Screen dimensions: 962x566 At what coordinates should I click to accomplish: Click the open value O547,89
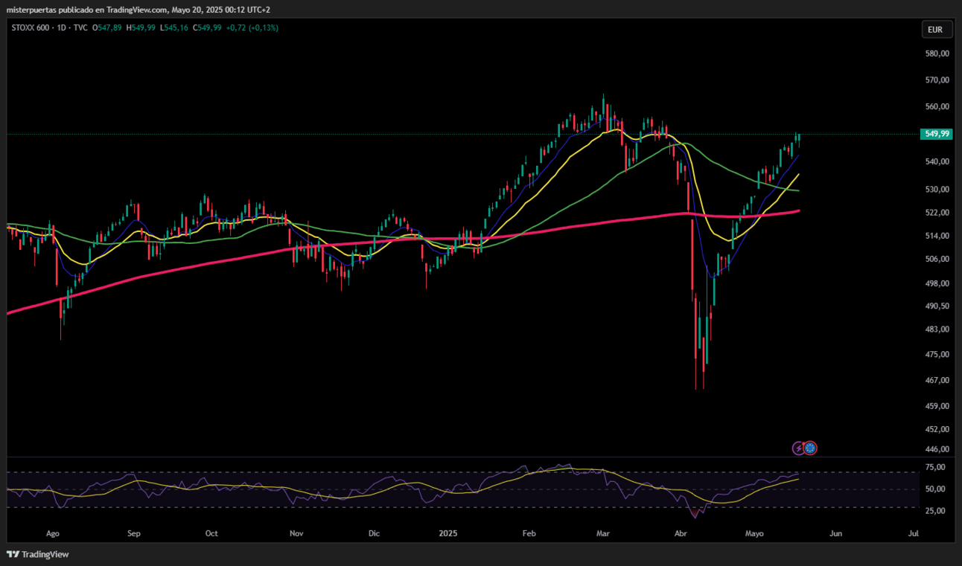tap(108, 28)
